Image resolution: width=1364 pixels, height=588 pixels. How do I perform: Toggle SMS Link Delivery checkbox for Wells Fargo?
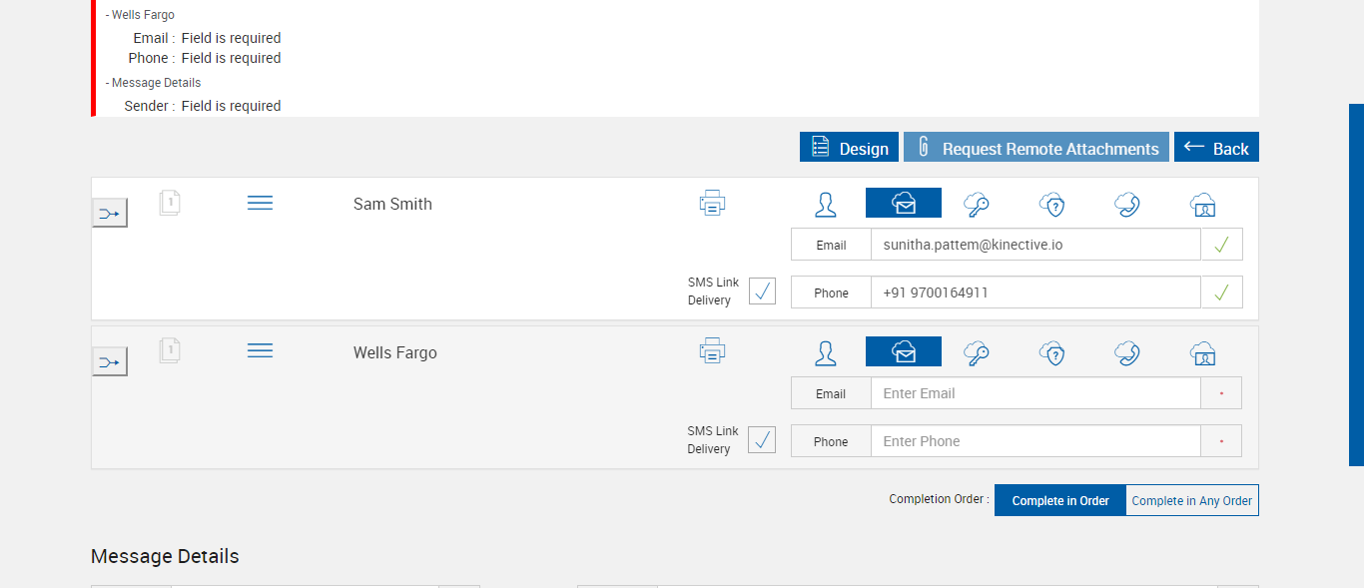[762, 440]
